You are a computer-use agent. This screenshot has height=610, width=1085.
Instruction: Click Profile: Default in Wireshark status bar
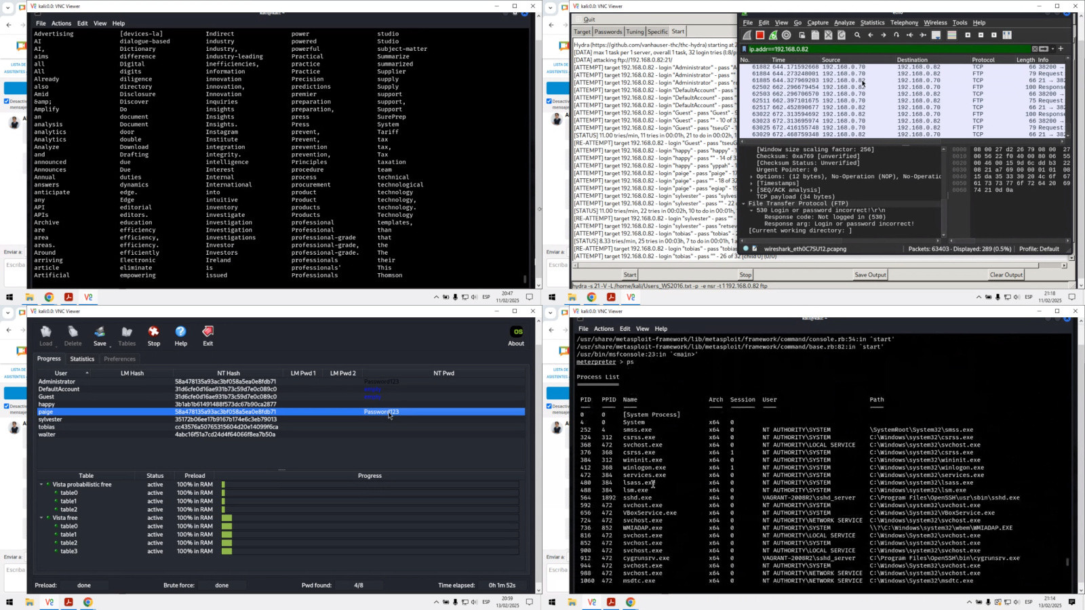pos(1040,249)
